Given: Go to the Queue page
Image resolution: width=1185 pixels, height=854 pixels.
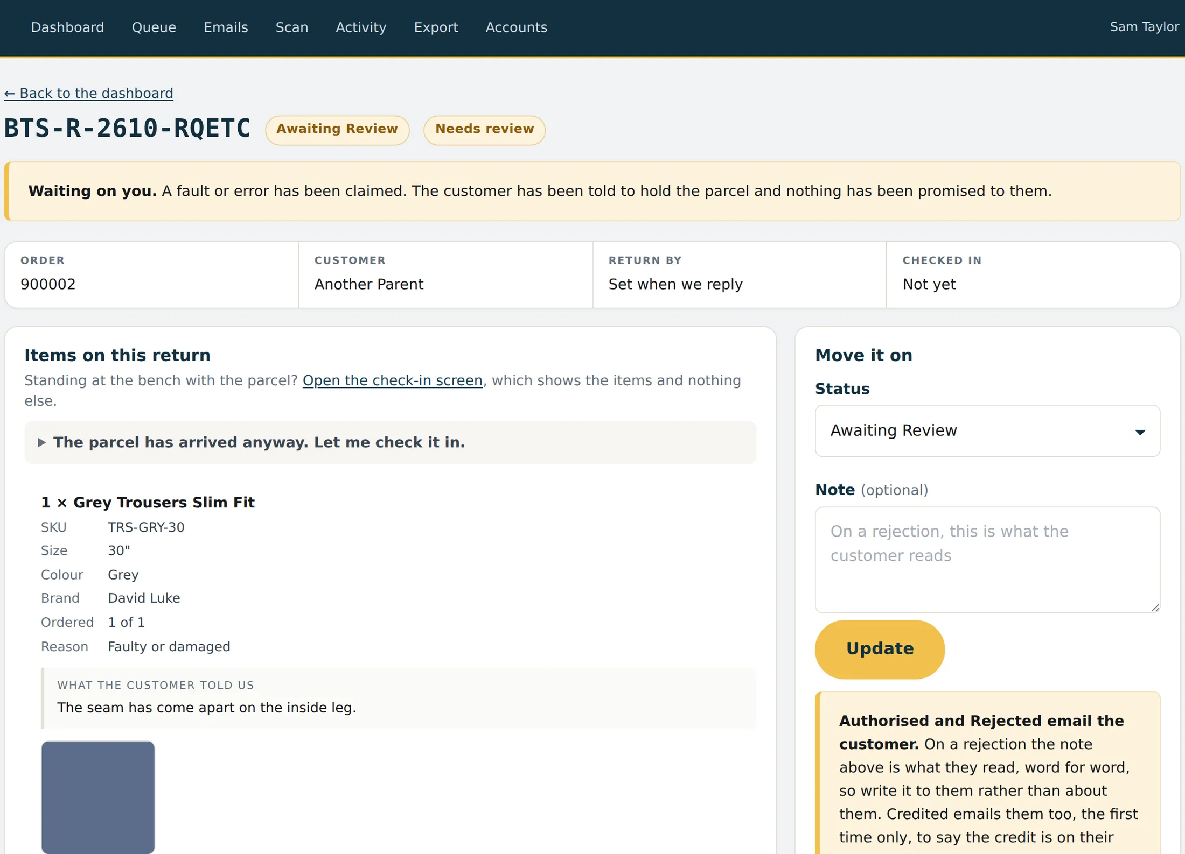Looking at the screenshot, I should click(x=154, y=27).
